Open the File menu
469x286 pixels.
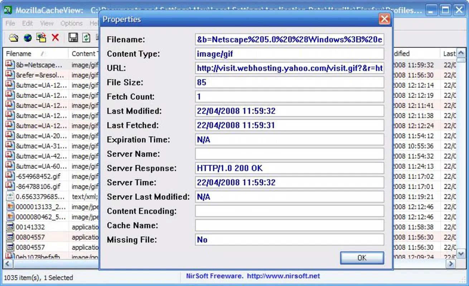click(10, 23)
